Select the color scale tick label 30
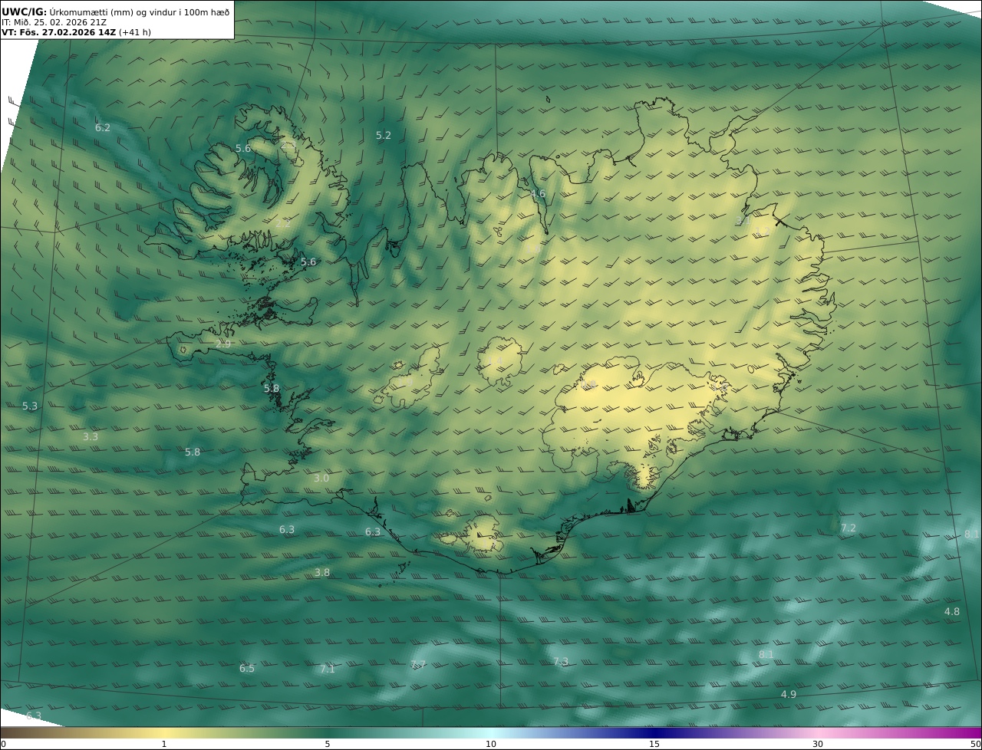This screenshot has width=982, height=750. coord(818,744)
